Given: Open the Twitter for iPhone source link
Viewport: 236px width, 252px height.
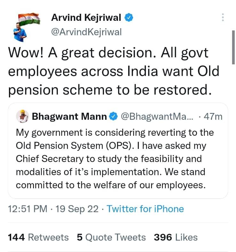Looking at the screenshot, I should (145, 209).
